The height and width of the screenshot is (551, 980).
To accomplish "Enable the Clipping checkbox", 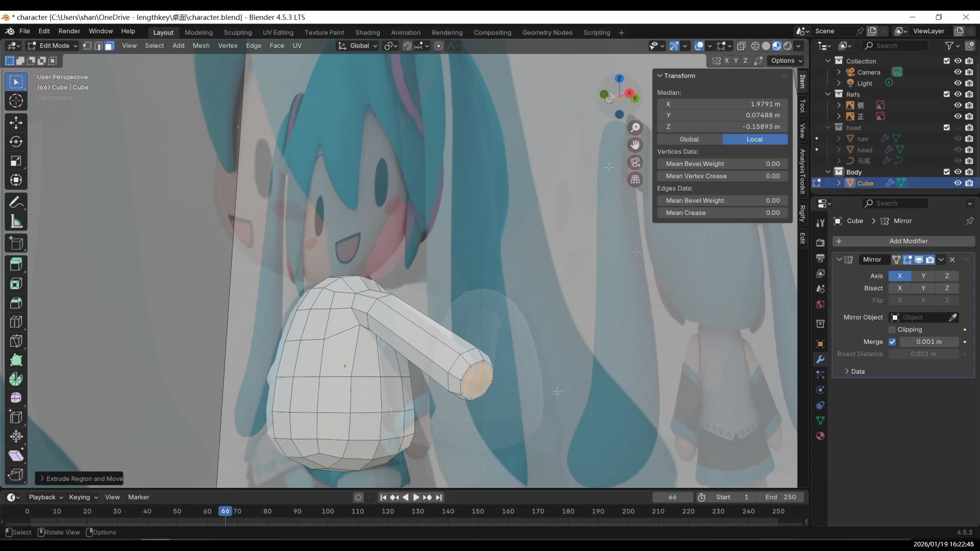I will tap(892, 330).
